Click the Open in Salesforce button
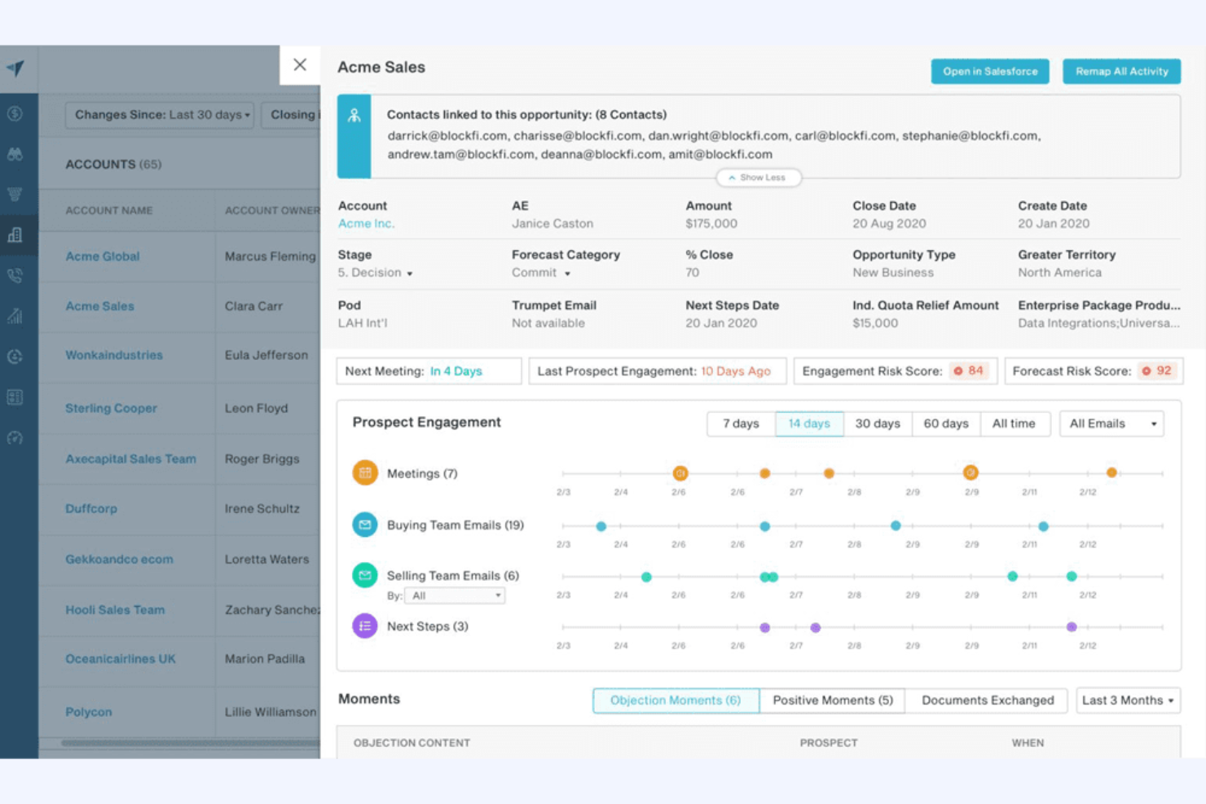 (990, 72)
